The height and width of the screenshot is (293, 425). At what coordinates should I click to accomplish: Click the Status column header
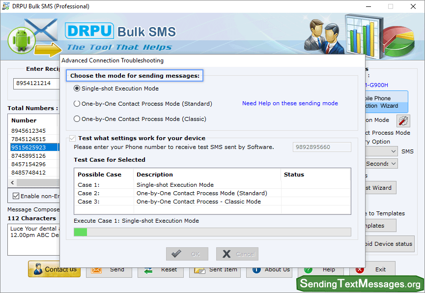316,175
